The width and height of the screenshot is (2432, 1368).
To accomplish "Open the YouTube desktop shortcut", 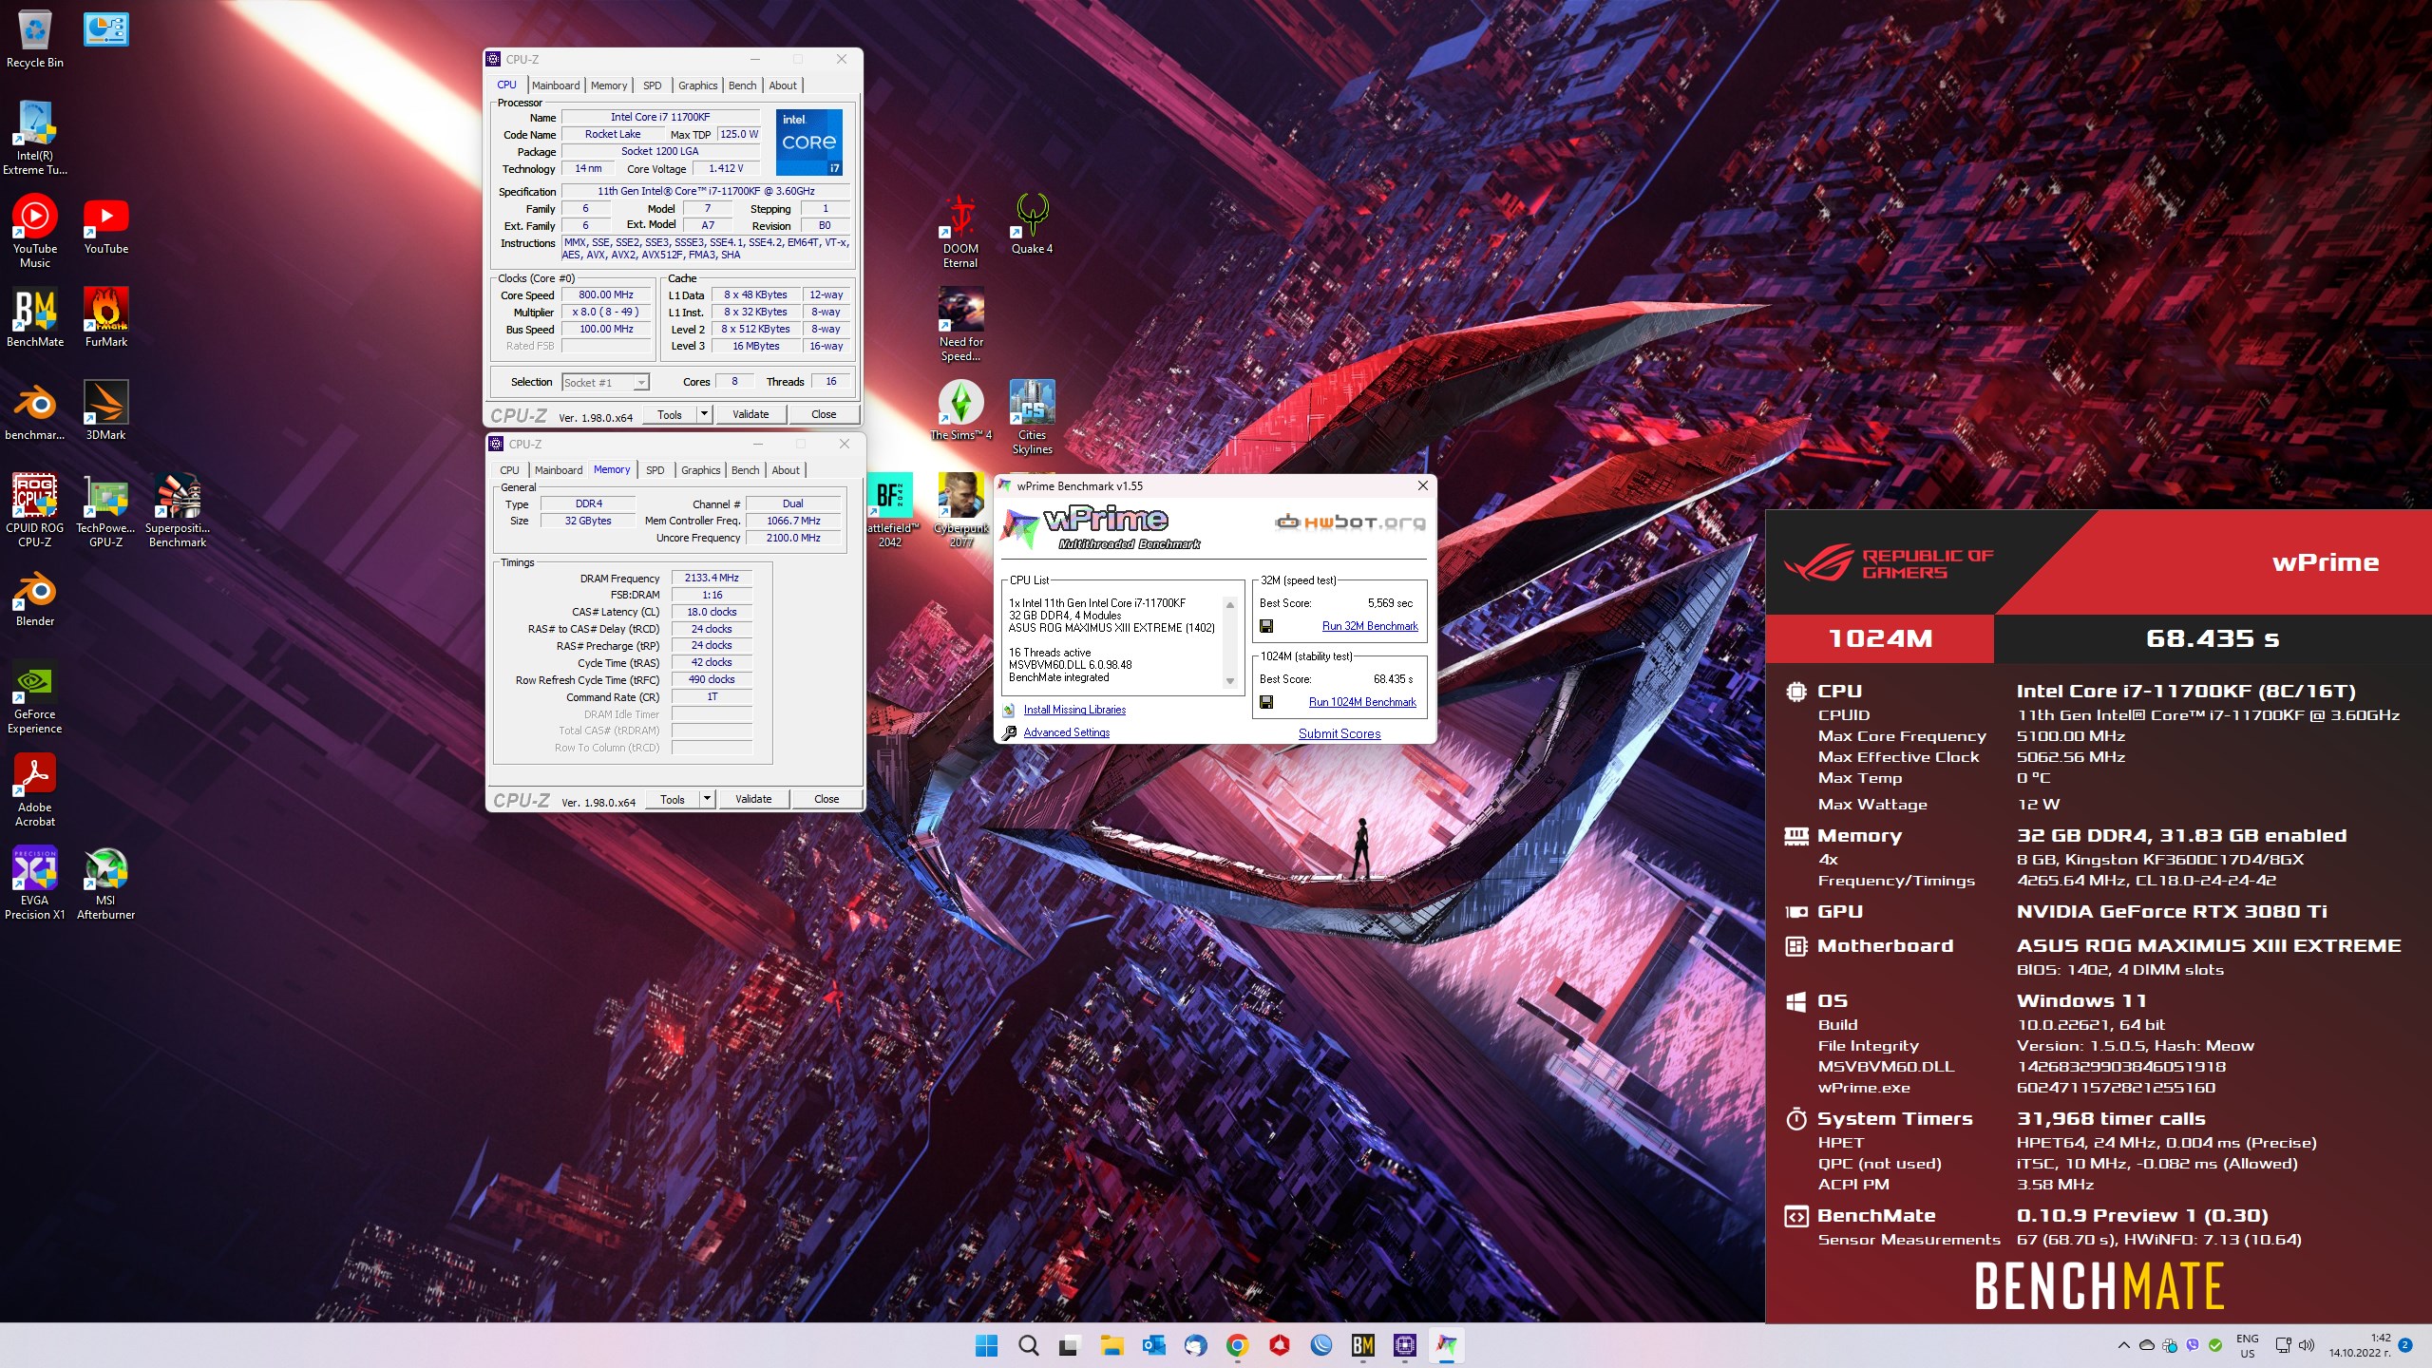I will pyautogui.click(x=105, y=224).
